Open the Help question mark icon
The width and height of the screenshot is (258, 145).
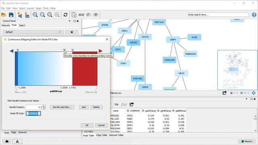click(254, 15)
